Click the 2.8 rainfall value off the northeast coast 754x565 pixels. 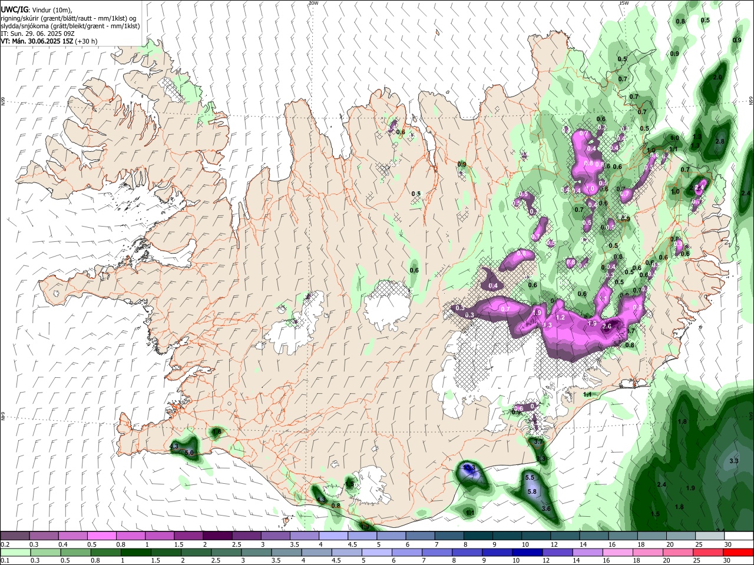click(719, 141)
